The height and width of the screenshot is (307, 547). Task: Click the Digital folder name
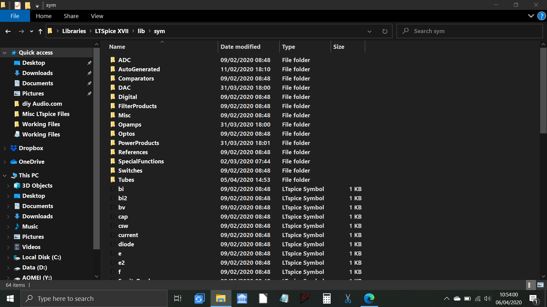pos(128,97)
